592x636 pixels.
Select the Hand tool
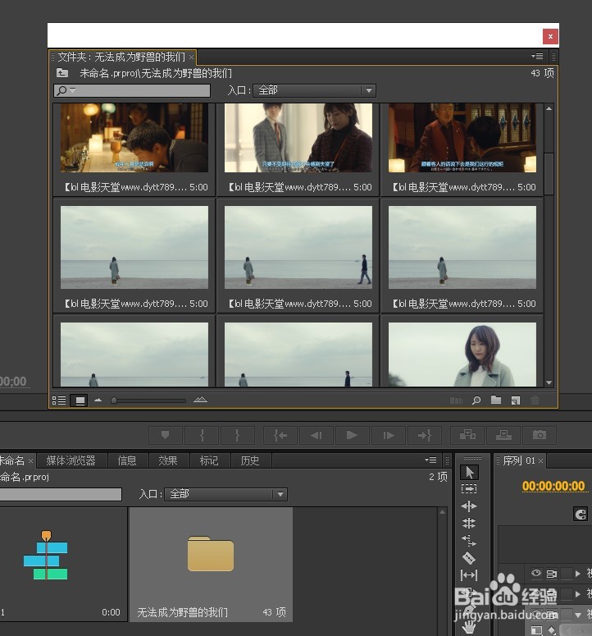(469, 627)
